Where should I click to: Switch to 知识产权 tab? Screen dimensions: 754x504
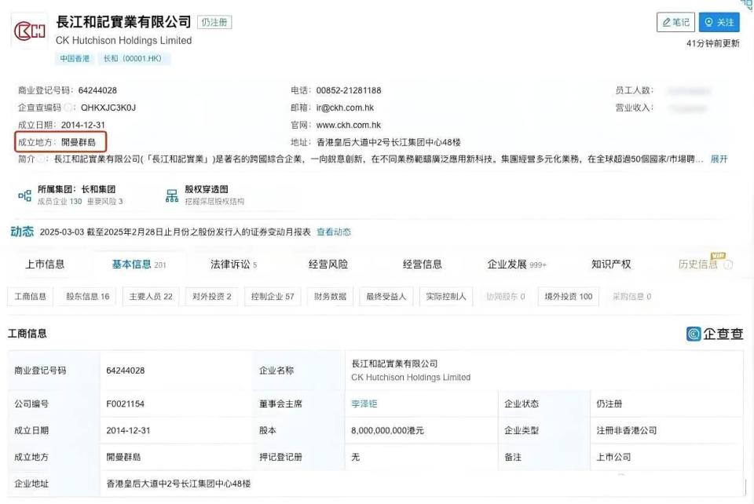click(x=611, y=265)
